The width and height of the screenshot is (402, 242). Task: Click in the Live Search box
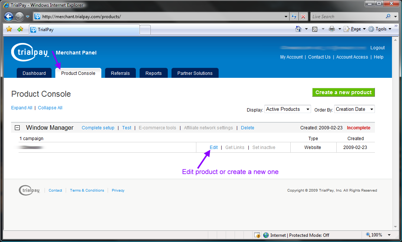pos(347,17)
